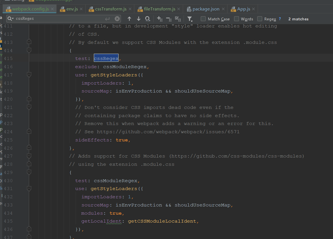Click the Find All usages icon

148,19
